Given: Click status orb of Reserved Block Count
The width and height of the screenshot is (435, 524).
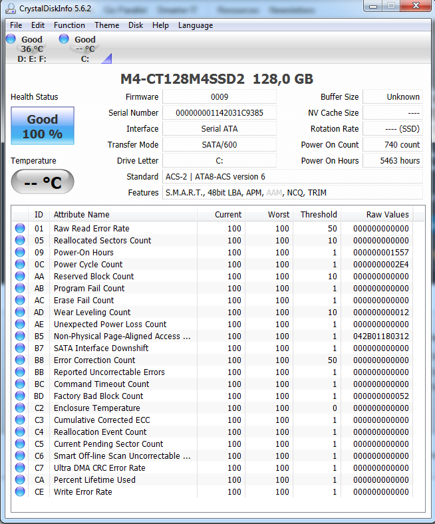Looking at the screenshot, I should 20,276.
